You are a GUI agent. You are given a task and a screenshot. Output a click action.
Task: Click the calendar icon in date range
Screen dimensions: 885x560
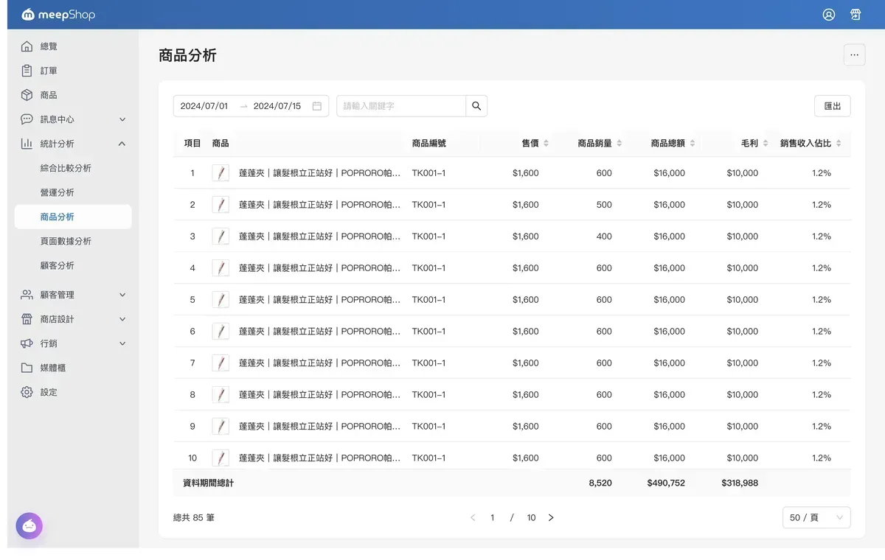pyautogui.click(x=317, y=106)
